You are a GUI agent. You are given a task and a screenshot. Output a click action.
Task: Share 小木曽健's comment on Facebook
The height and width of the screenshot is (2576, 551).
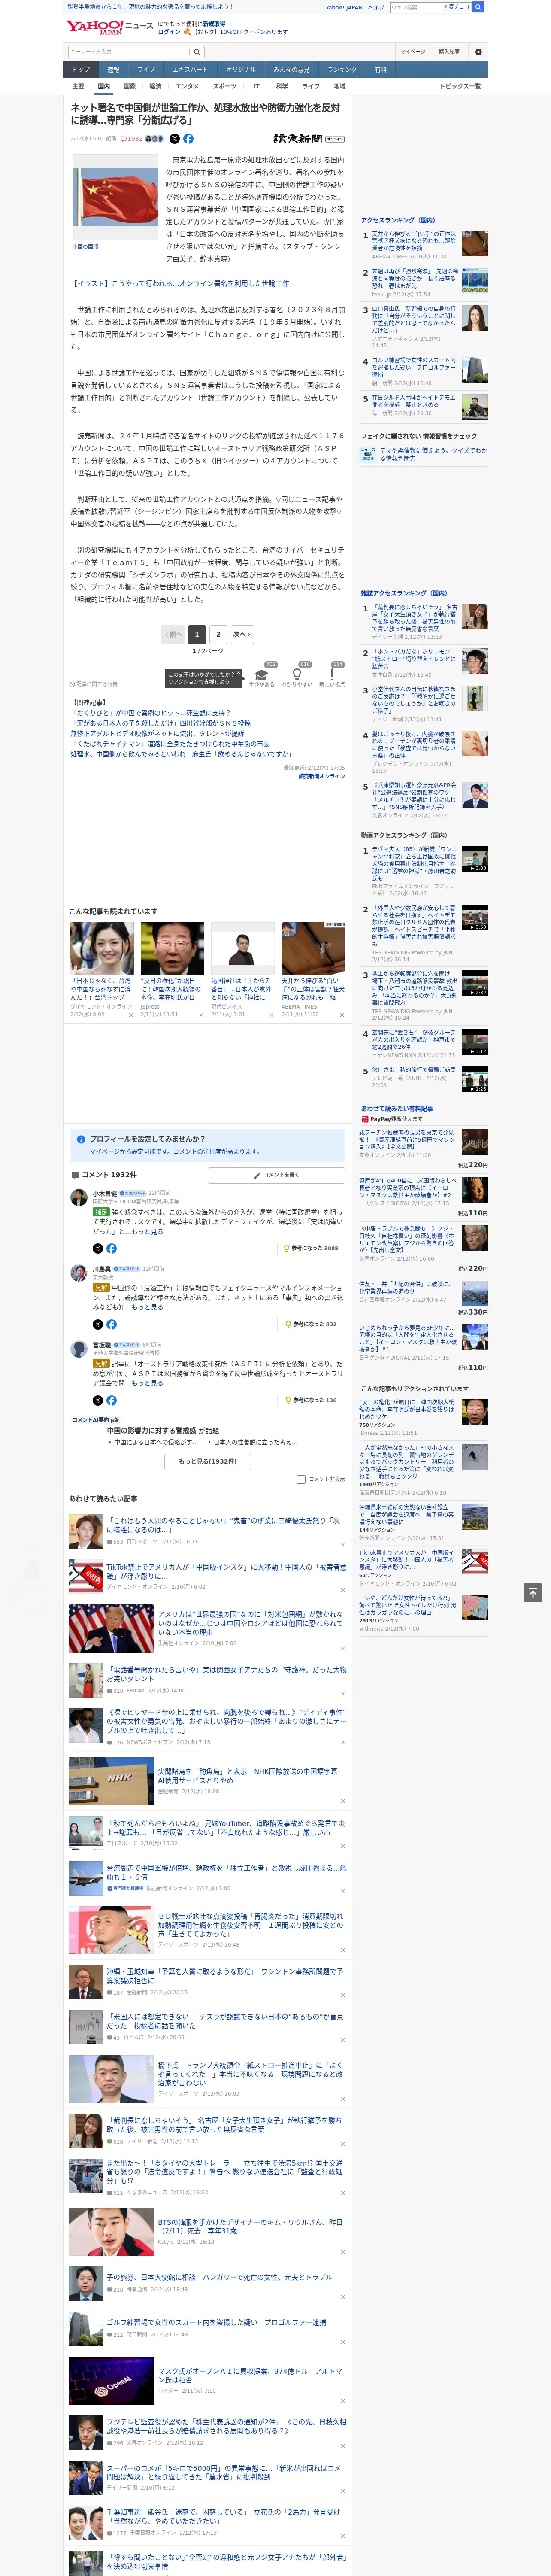(111, 1248)
